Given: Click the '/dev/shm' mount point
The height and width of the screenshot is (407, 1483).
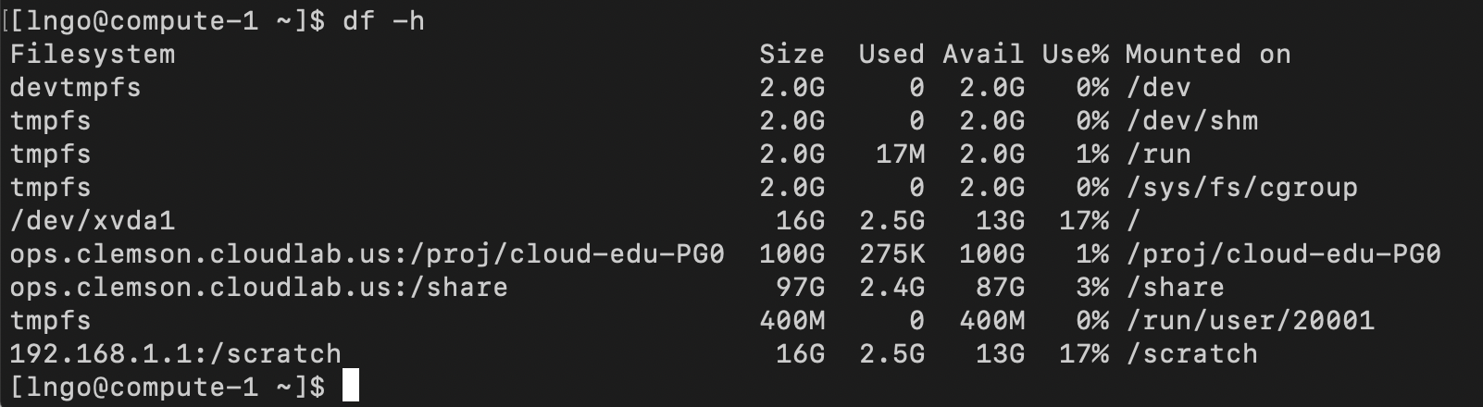Looking at the screenshot, I should (1192, 121).
